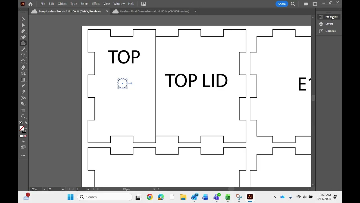Viewport: 360px width, 203px height.
Task: Open the Type menu
Action: 74,4
